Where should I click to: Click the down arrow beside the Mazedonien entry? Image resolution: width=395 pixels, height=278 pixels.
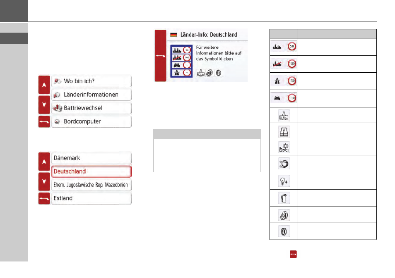(x=44, y=181)
